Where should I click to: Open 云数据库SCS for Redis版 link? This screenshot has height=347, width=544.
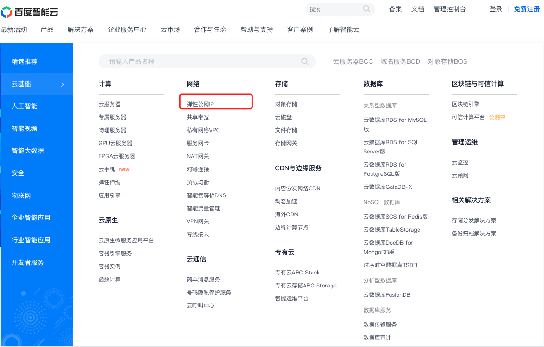396,217
